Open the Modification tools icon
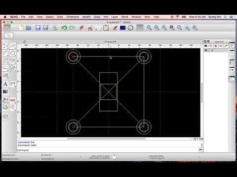Viewport: 237px width, 177px height. click(5, 100)
